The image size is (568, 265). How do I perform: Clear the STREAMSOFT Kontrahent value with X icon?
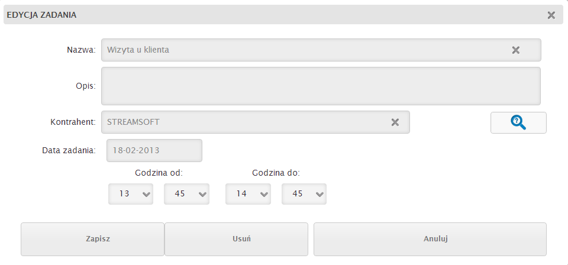point(395,122)
